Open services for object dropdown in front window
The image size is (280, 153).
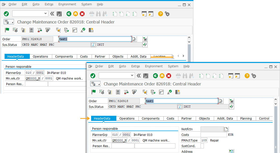95,84
